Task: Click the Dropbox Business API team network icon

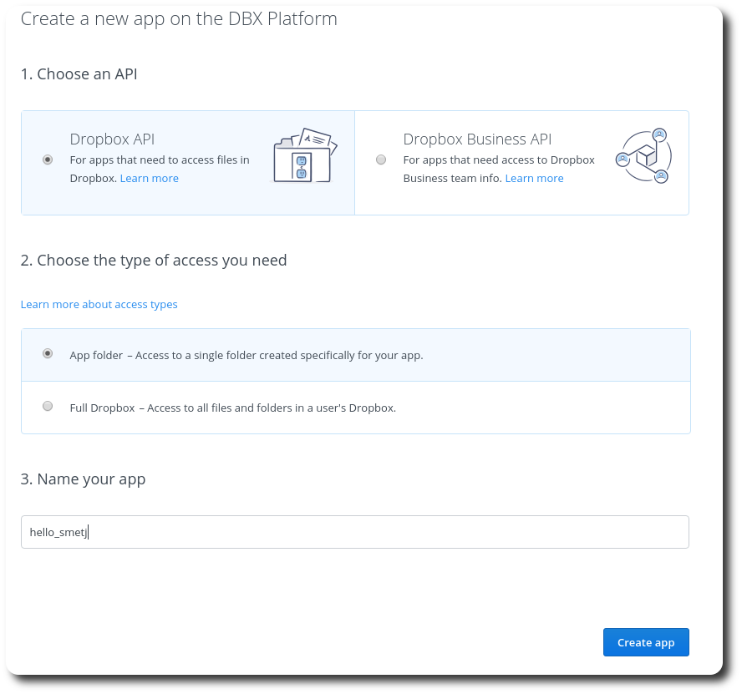Action: [x=643, y=155]
